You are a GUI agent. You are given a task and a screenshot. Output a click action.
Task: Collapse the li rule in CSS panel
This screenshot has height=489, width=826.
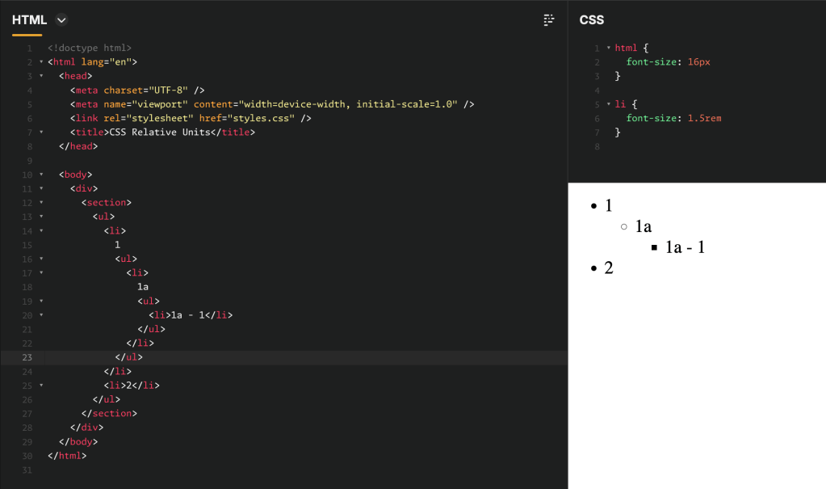coord(608,105)
